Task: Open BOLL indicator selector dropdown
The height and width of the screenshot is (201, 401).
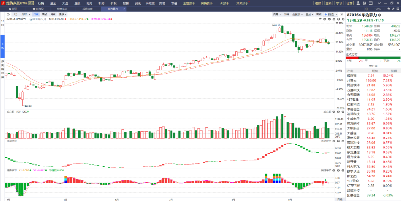Action: (x=31, y=19)
